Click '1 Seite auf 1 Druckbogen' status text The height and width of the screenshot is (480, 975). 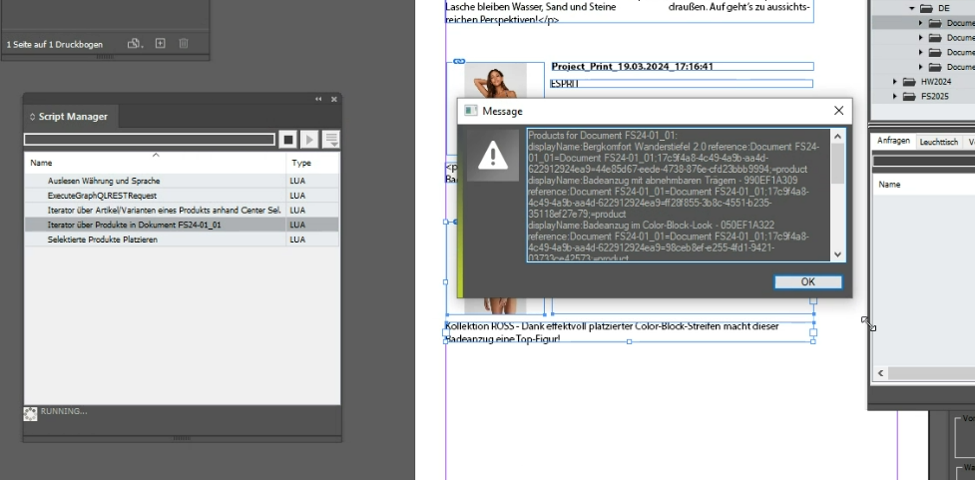pyautogui.click(x=55, y=45)
